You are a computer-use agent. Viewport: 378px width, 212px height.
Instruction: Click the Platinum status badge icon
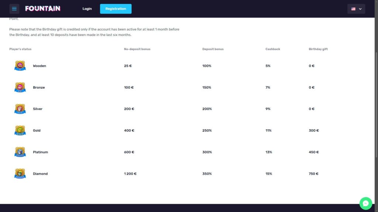coord(20,152)
